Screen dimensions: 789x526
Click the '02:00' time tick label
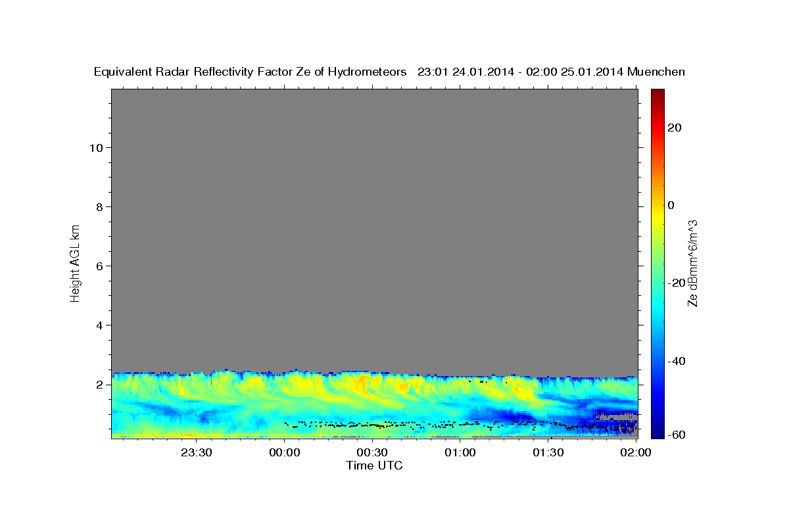coord(636,452)
